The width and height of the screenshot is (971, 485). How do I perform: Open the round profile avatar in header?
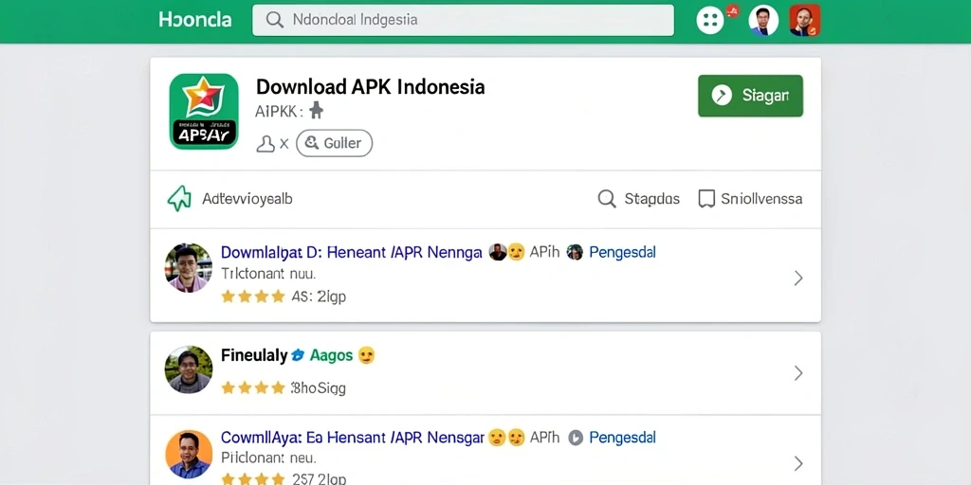pos(763,21)
